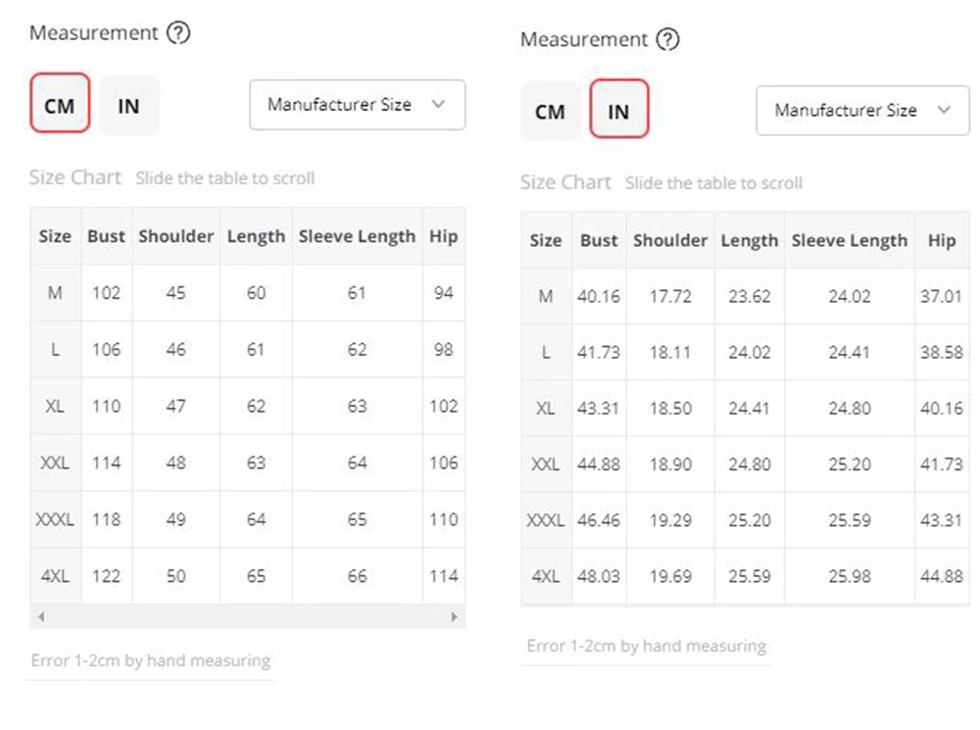Select the 4XL size row in the inches table
This screenshot has height=730, width=980.
click(546, 576)
